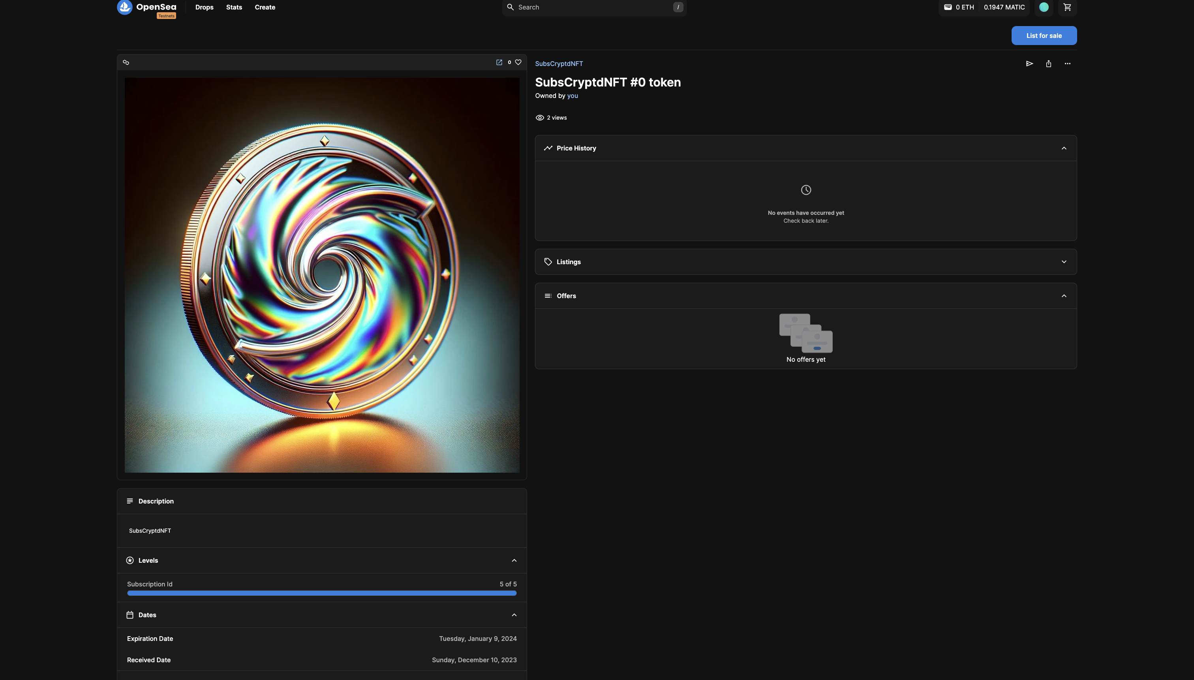Collapse the Price History section
This screenshot has width=1194, height=680.
click(1064, 148)
